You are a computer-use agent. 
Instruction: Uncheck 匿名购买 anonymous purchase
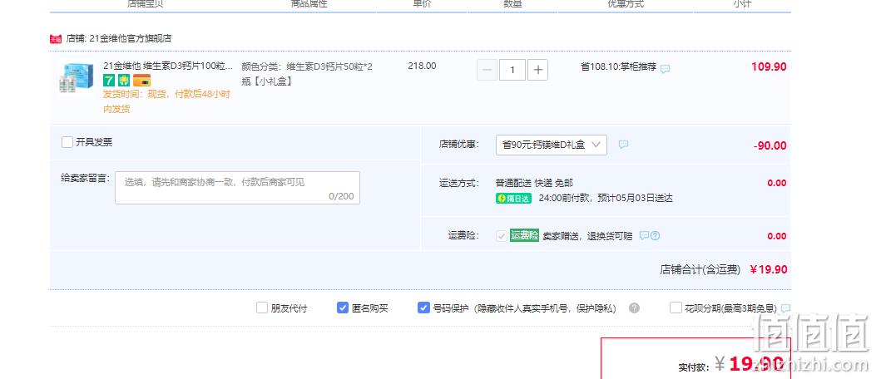click(x=343, y=308)
